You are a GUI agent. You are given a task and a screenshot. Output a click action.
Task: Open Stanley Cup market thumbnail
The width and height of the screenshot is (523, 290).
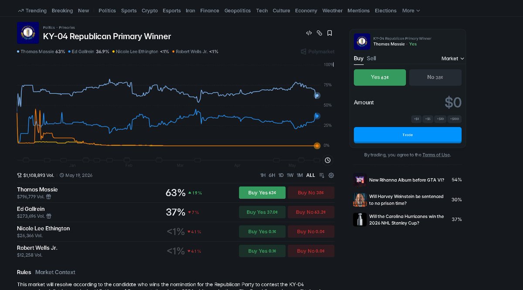click(360, 219)
